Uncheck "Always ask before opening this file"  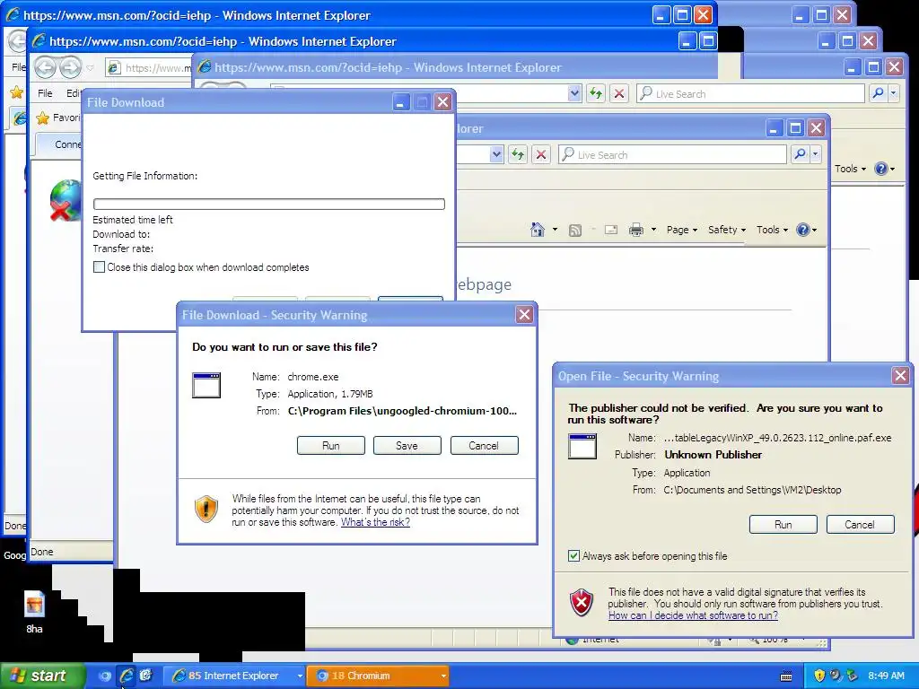pyautogui.click(x=573, y=556)
